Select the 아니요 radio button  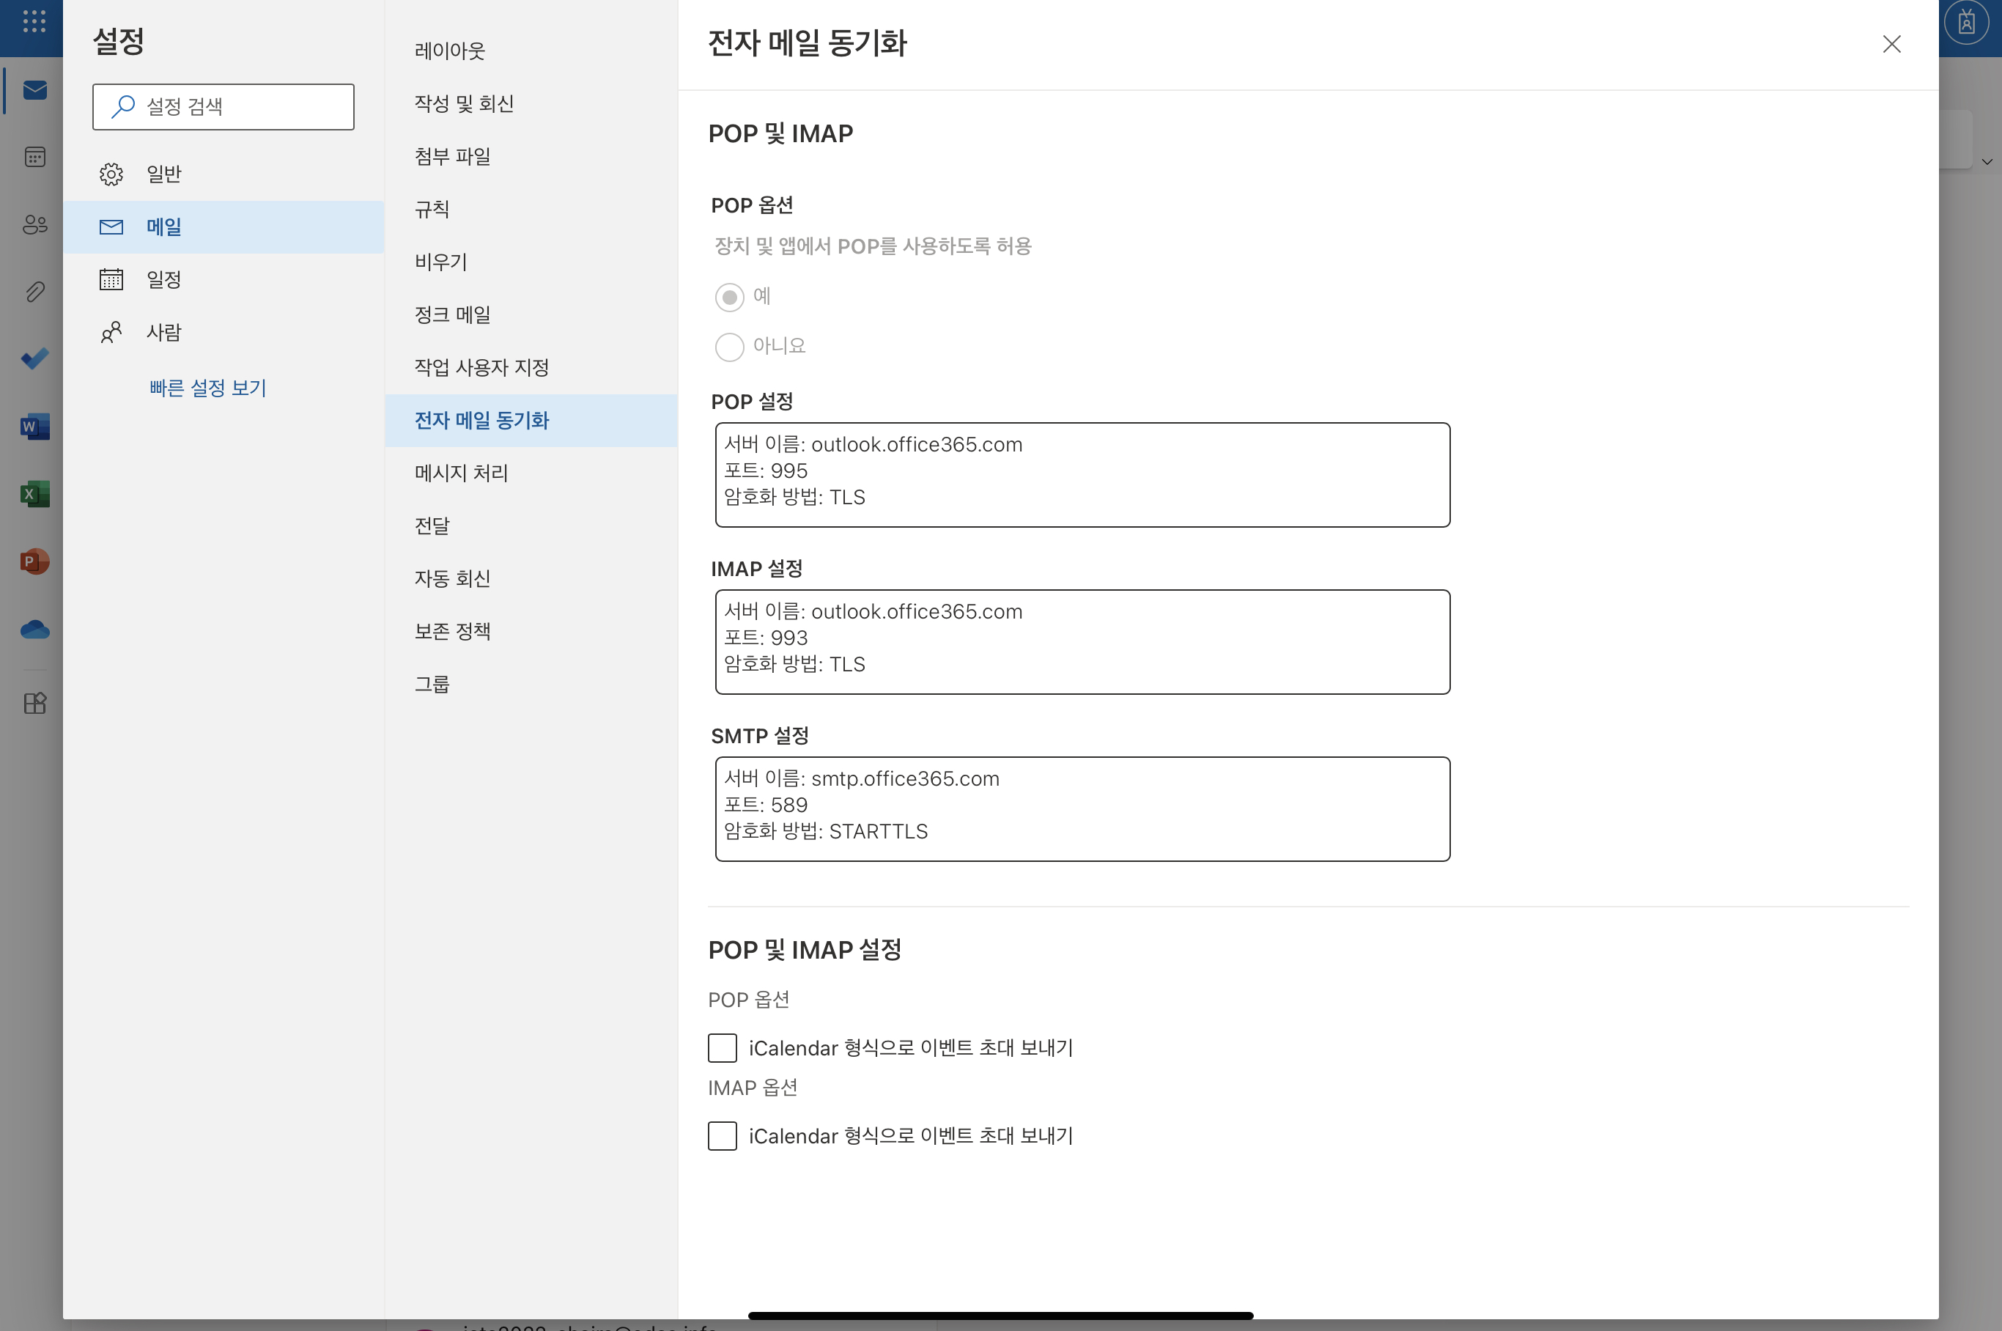(x=729, y=347)
